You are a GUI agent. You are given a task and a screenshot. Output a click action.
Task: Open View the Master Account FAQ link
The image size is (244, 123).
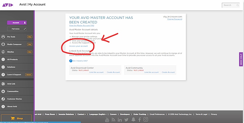point(81,26)
